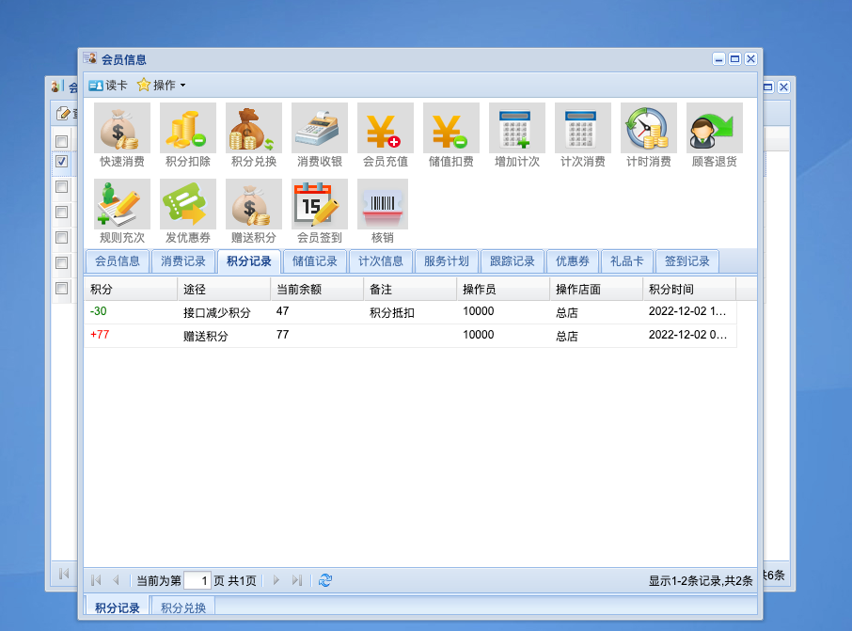This screenshot has height=631, width=852.
Task: Check the bottom row checkbox in background list
Action: click(x=61, y=288)
